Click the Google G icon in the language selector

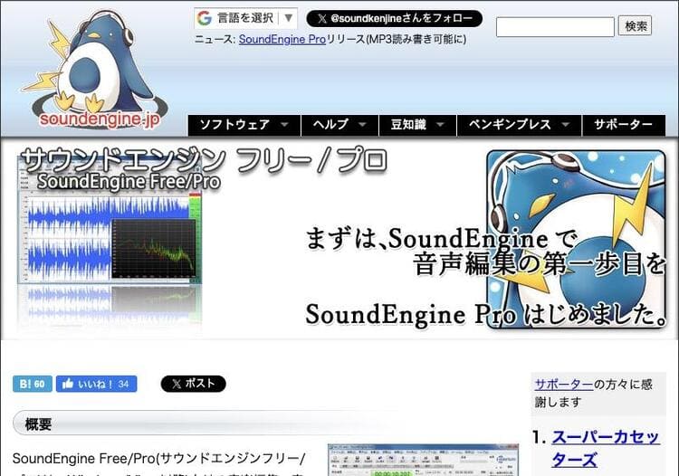(x=204, y=18)
